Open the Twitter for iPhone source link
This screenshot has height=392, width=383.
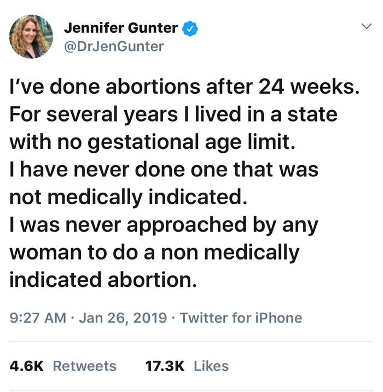coord(241,318)
